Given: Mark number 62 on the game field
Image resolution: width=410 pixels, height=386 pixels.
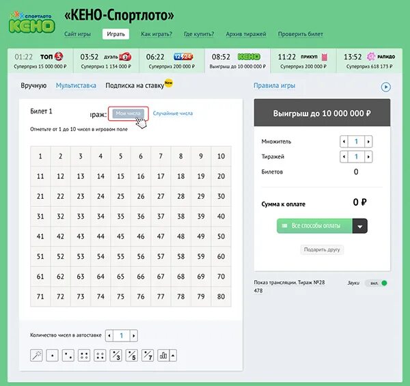Looking at the screenshot, I should pyautogui.click(x=60, y=277).
